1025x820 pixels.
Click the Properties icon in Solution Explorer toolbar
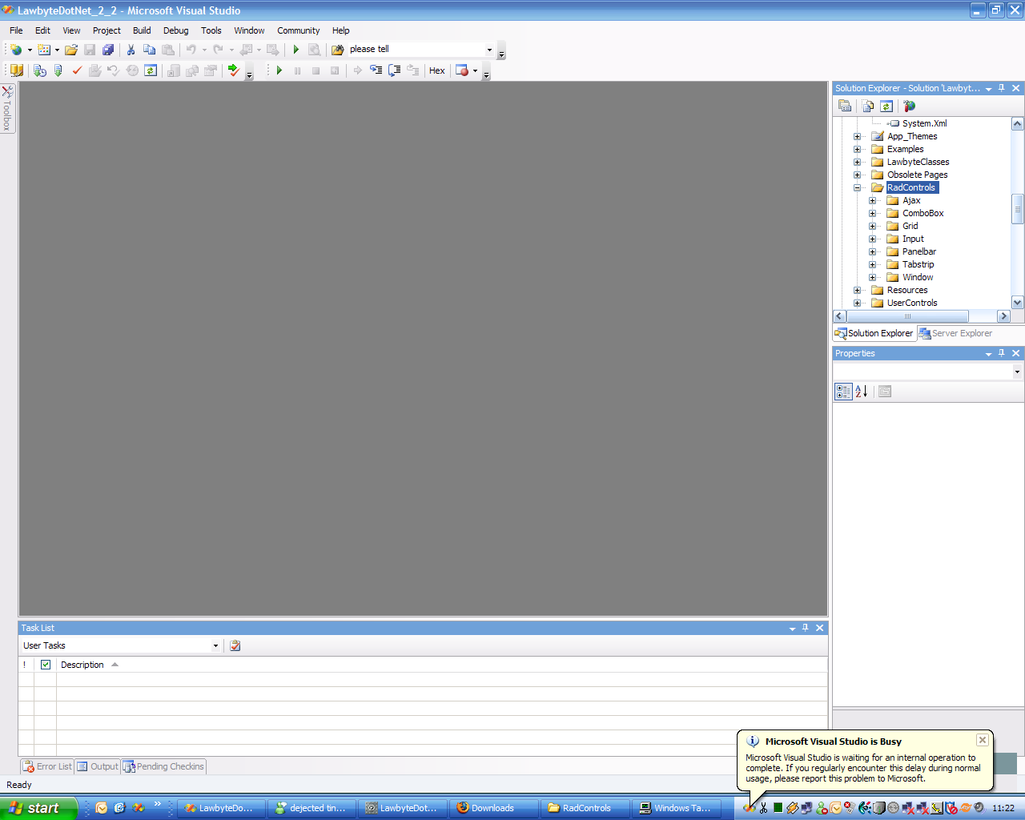click(x=845, y=106)
